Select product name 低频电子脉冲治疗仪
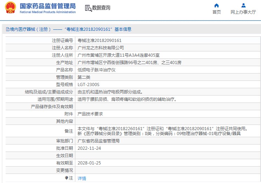Image resolution: width=261 pixels, height=183 pixels. click(96, 70)
